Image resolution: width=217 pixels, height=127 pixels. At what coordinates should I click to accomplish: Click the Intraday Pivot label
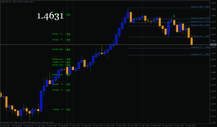point(61,62)
